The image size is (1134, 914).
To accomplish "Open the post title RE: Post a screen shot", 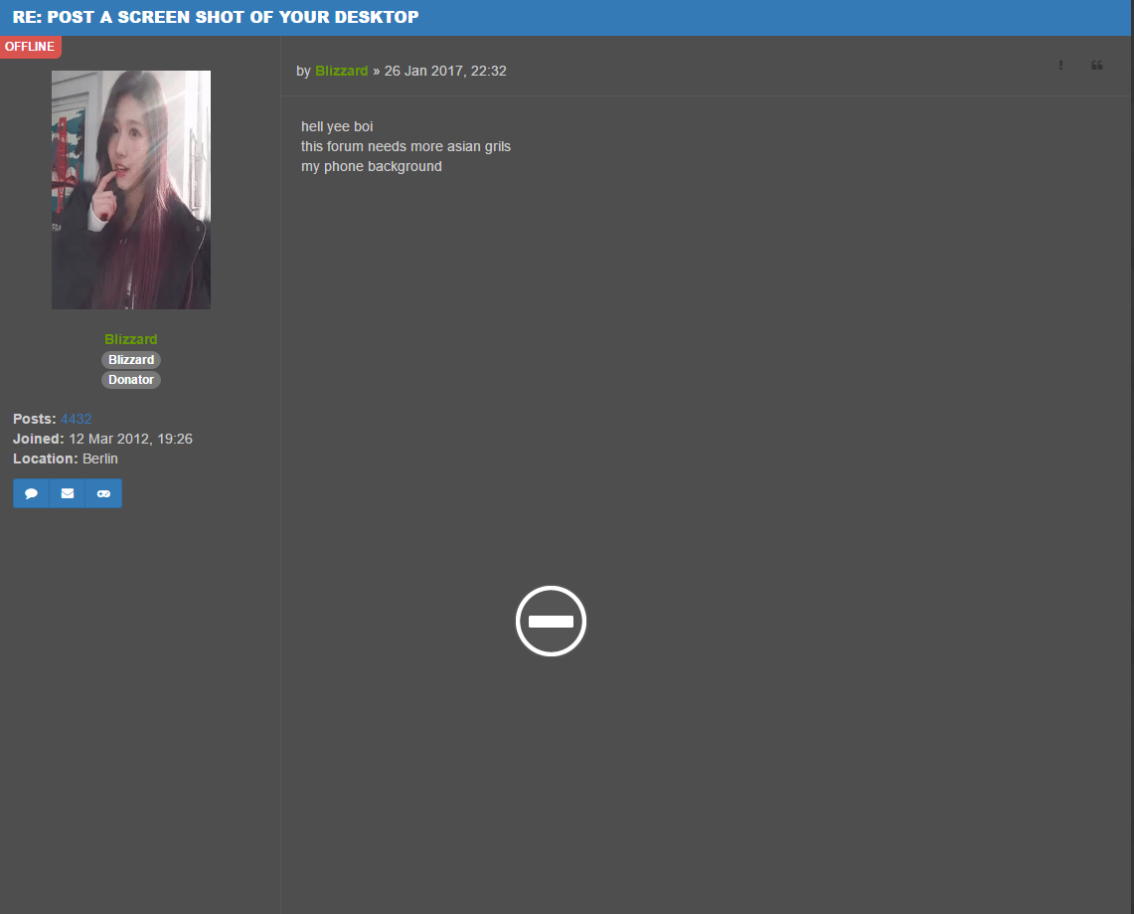I will pos(216,17).
